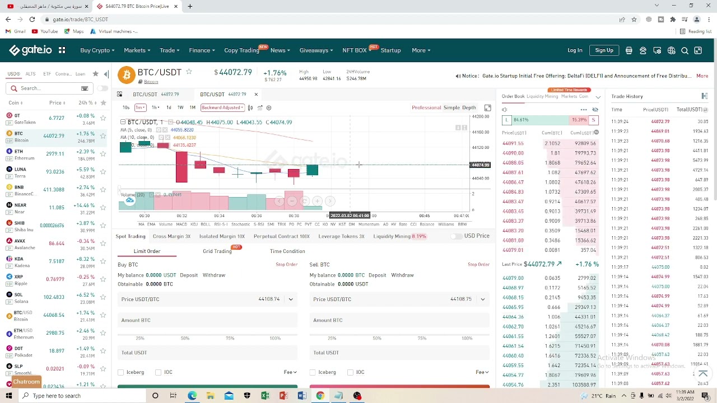Image resolution: width=717 pixels, height=403 pixels.
Task: Check the Sell-side IOC checkbox
Action: [x=350, y=372]
